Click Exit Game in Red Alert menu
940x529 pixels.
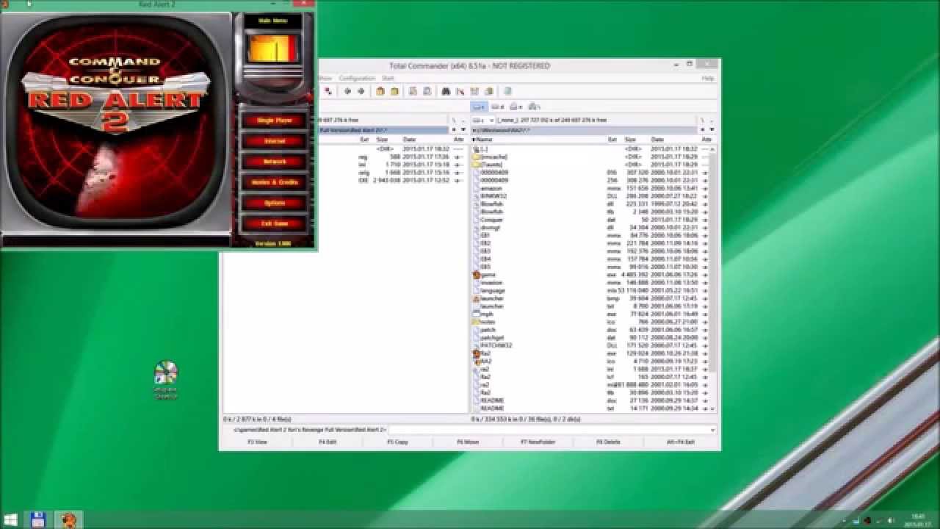[275, 223]
